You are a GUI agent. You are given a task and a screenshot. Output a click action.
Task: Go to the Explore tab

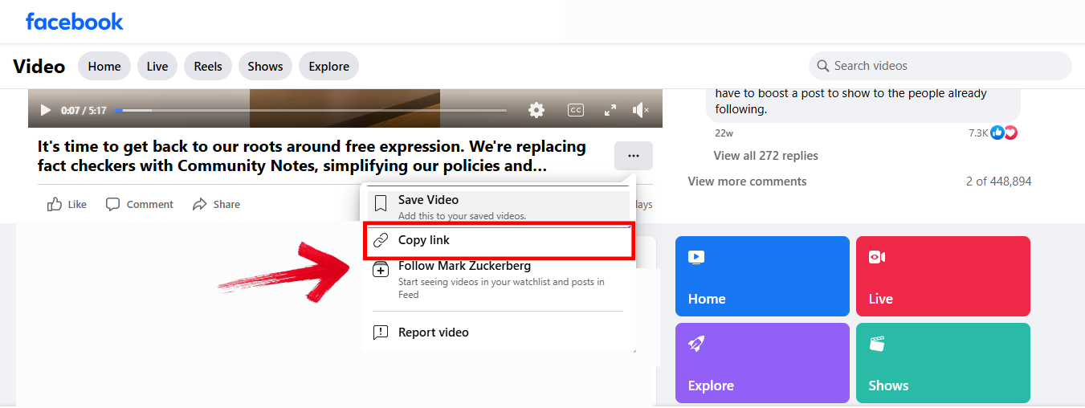click(329, 66)
